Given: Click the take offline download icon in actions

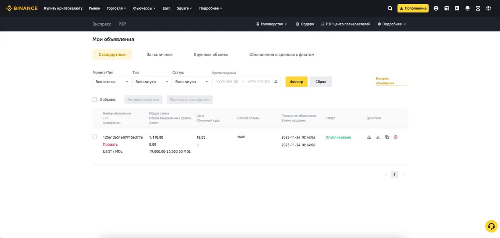Looking at the screenshot, I should click(369, 137).
